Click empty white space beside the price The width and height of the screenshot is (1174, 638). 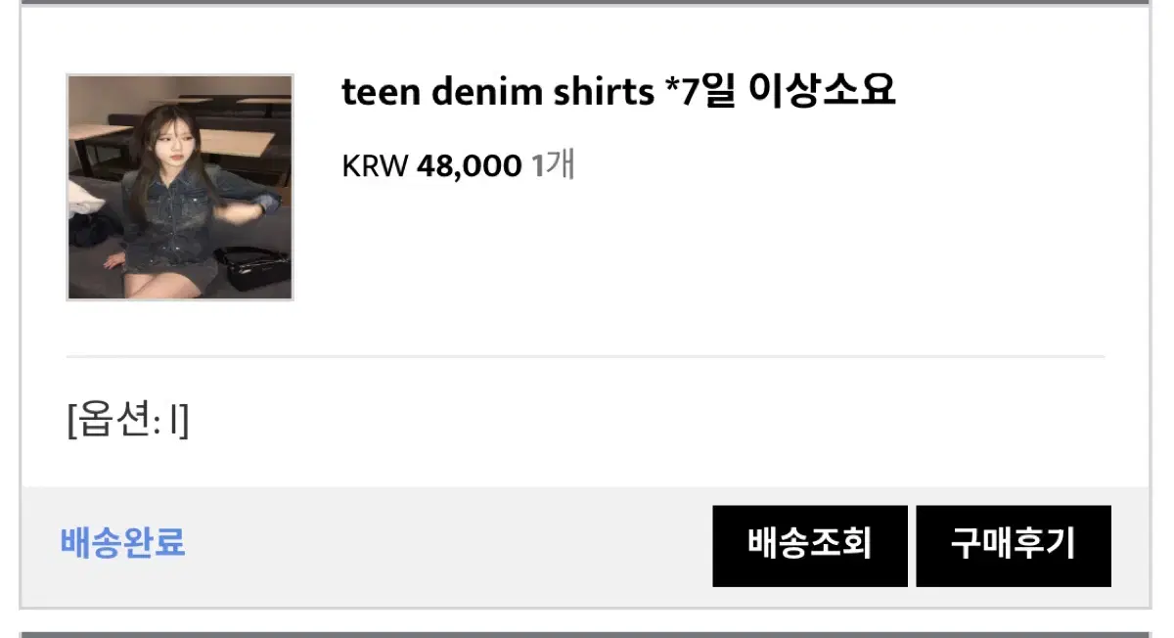point(832,166)
